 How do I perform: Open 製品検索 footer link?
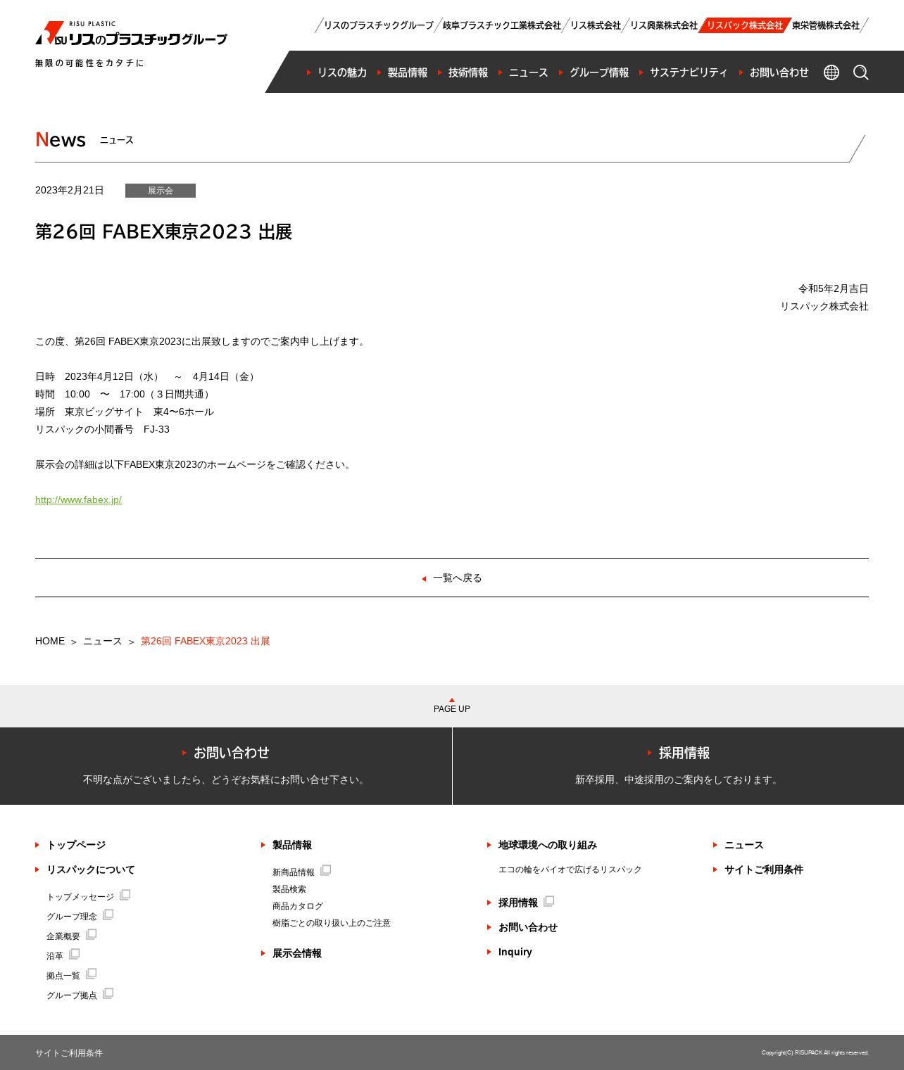coord(289,889)
